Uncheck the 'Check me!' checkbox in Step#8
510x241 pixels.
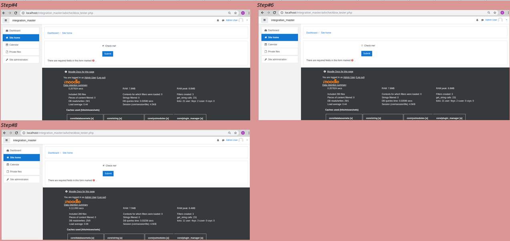click(x=104, y=165)
